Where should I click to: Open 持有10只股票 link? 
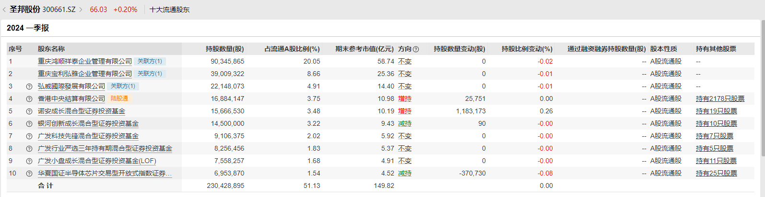716,123
